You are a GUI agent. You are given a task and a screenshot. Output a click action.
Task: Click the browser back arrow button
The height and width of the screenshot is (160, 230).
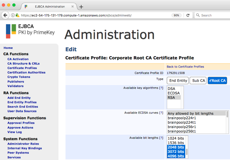click(5, 15)
